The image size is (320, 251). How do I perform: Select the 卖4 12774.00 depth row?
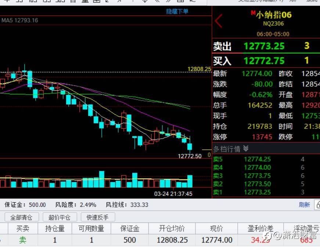266,168
